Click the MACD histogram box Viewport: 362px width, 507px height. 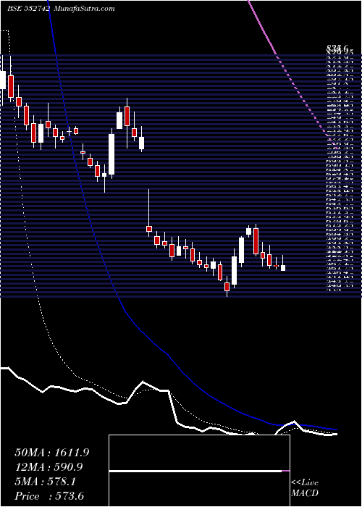click(x=199, y=471)
